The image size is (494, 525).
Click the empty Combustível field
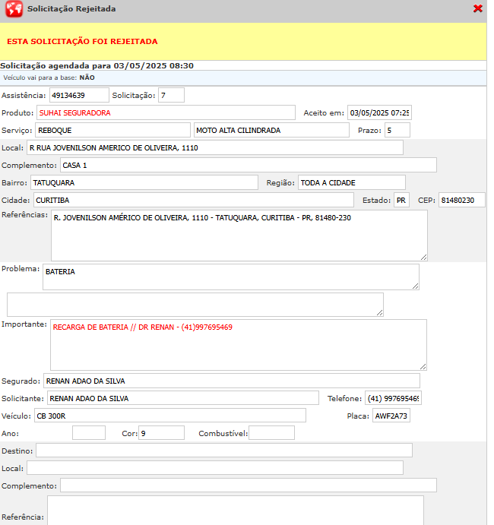click(271, 433)
